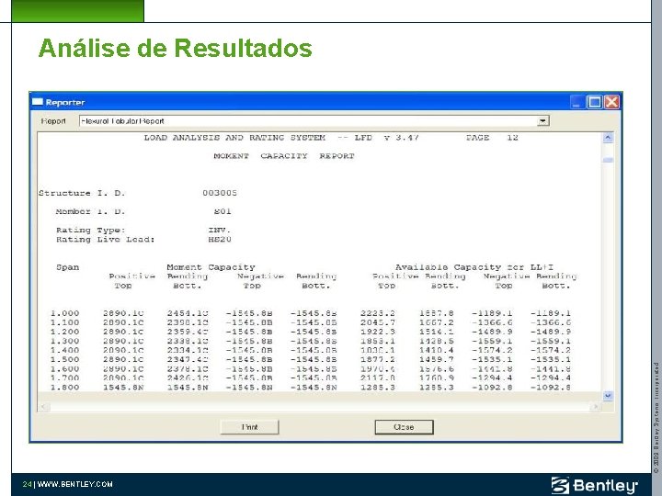662x496 pixels.
Task: Click the Bentley logo
Action: [595, 485]
